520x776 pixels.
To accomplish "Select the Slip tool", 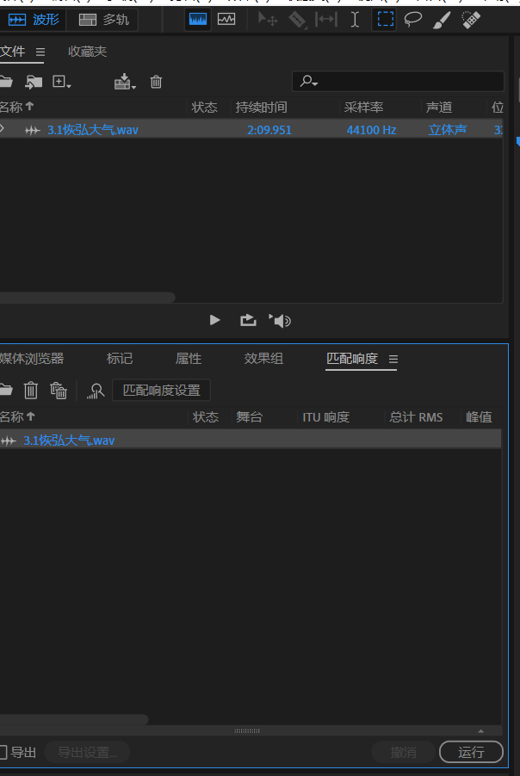I will [x=326, y=20].
